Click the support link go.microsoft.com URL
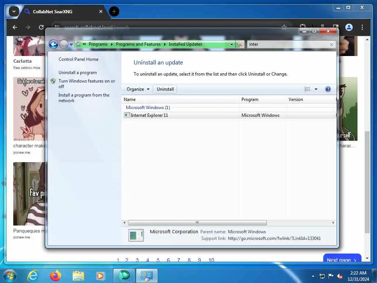This screenshot has width=377, height=283. [274, 238]
